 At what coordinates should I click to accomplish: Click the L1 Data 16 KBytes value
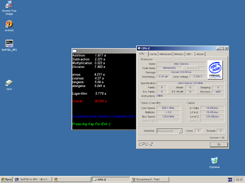(x=212, y=108)
